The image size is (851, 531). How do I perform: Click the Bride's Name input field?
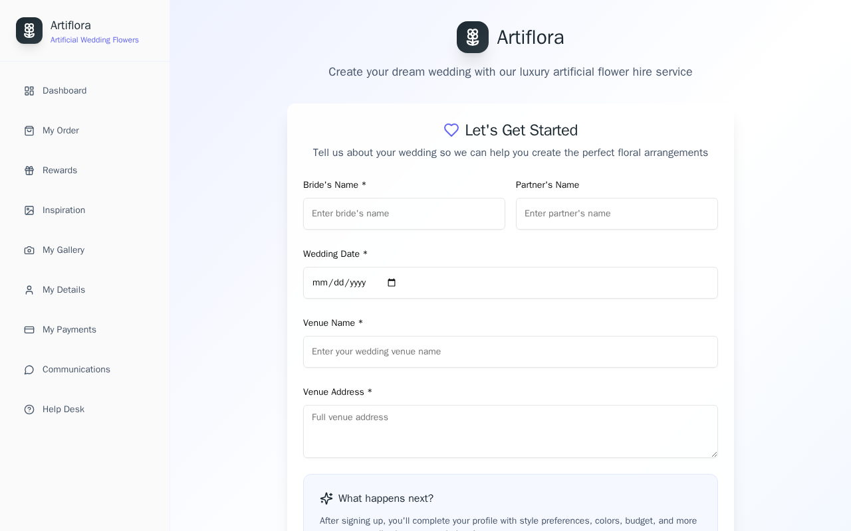tap(404, 214)
